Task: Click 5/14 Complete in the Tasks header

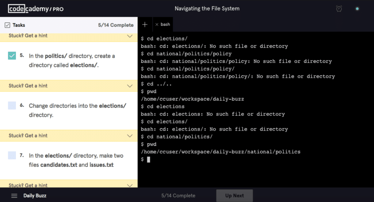Action: point(116,25)
